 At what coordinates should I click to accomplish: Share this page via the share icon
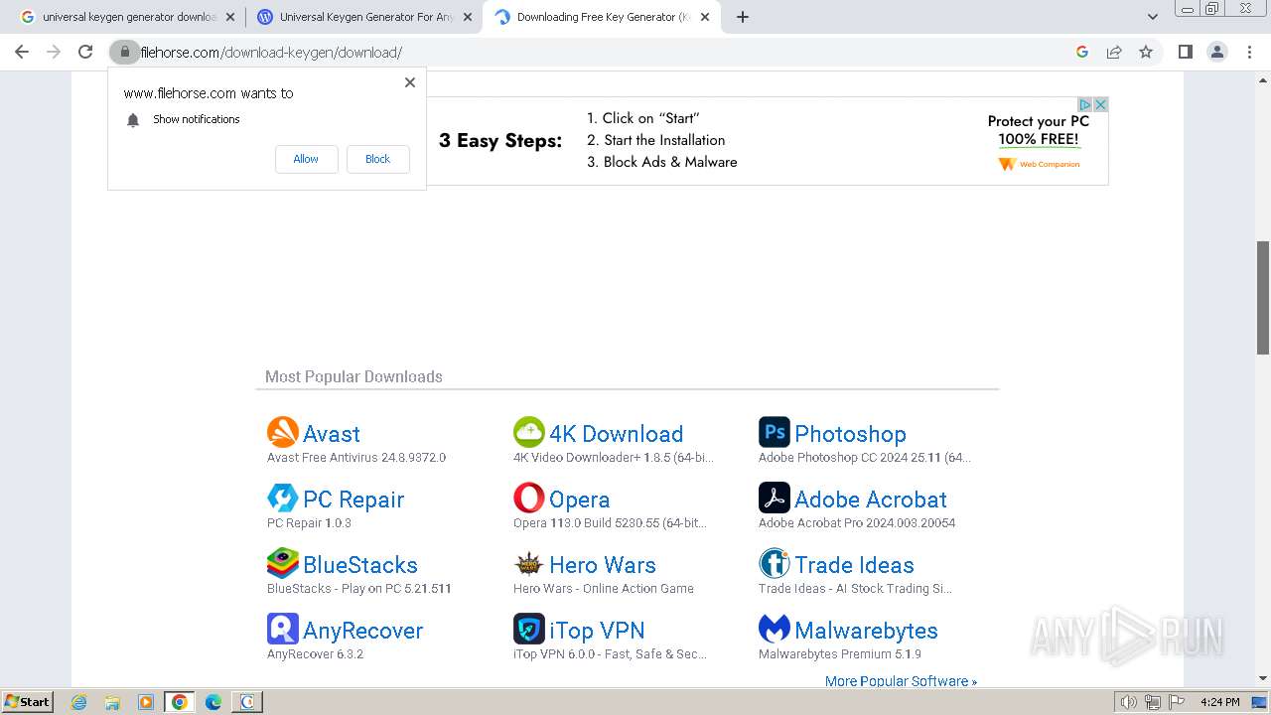tap(1114, 52)
